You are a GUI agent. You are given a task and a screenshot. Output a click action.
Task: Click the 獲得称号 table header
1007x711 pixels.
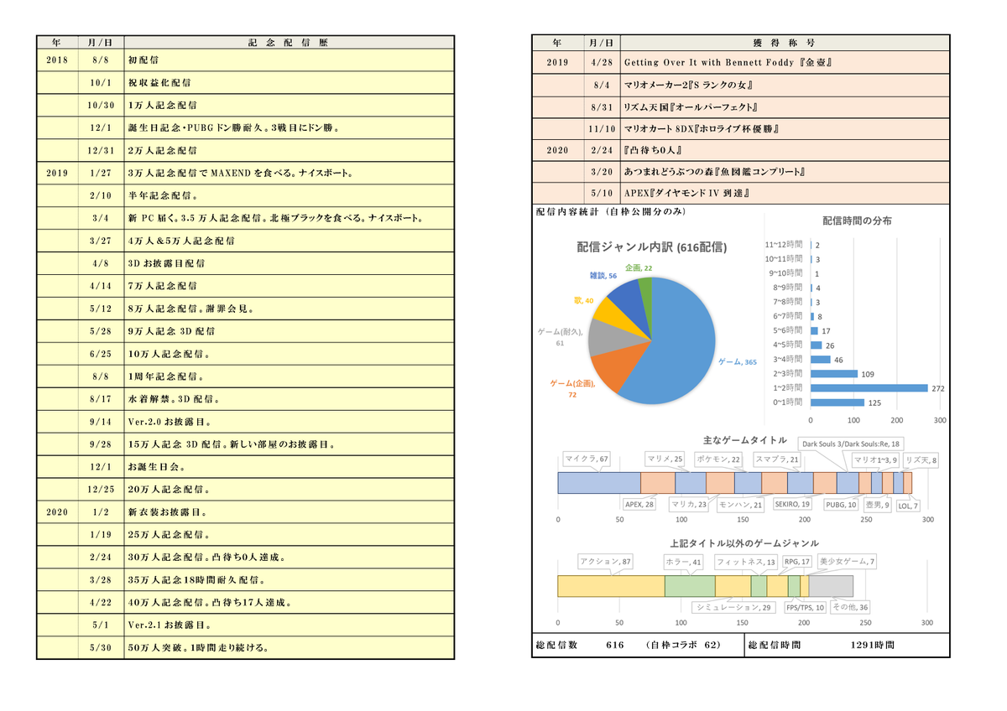(784, 42)
